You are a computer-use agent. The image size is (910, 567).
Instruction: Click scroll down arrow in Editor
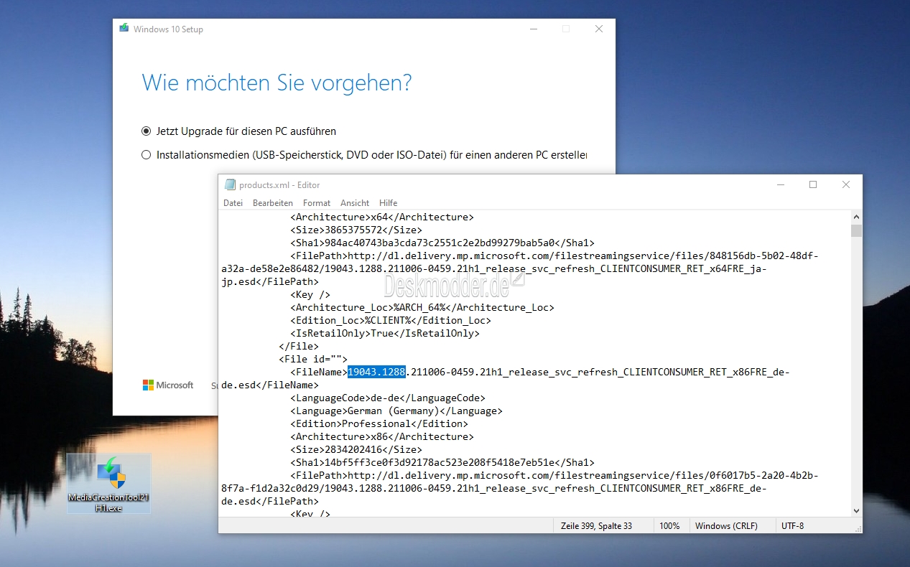coord(856,510)
